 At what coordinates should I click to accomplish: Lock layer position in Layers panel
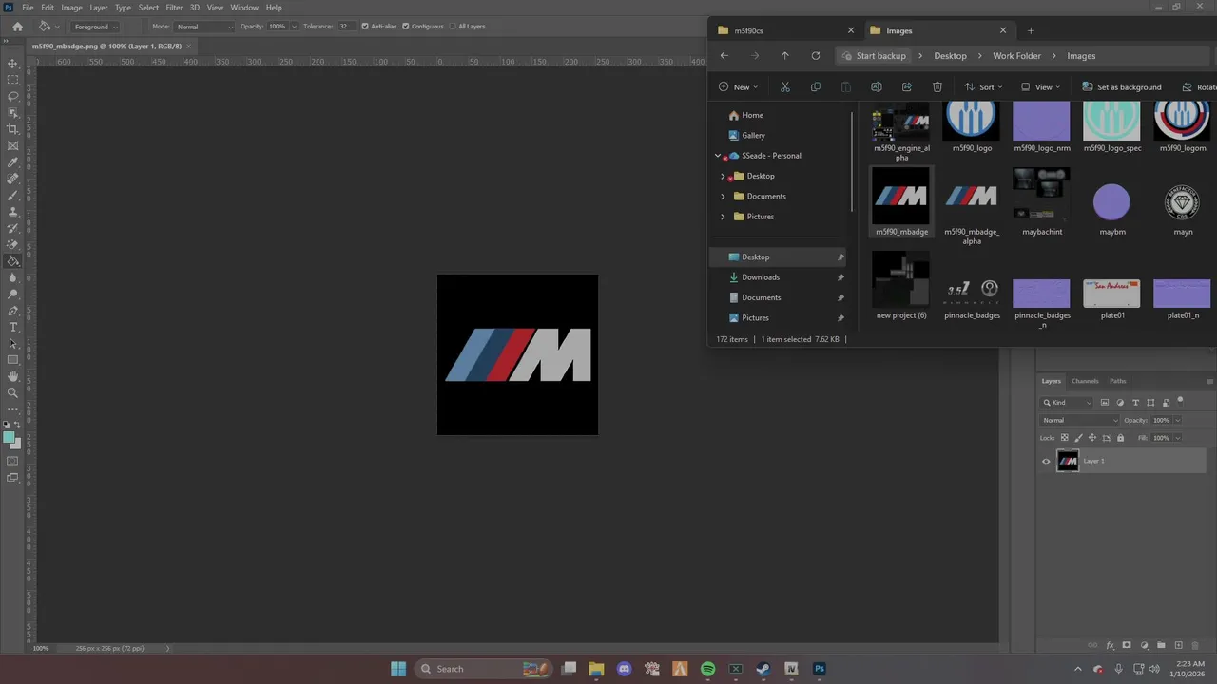[x=1091, y=438]
